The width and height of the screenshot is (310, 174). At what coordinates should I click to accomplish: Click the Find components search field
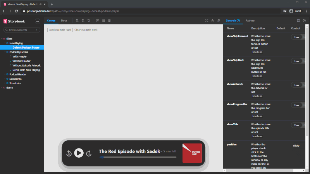tap(22, 30)
